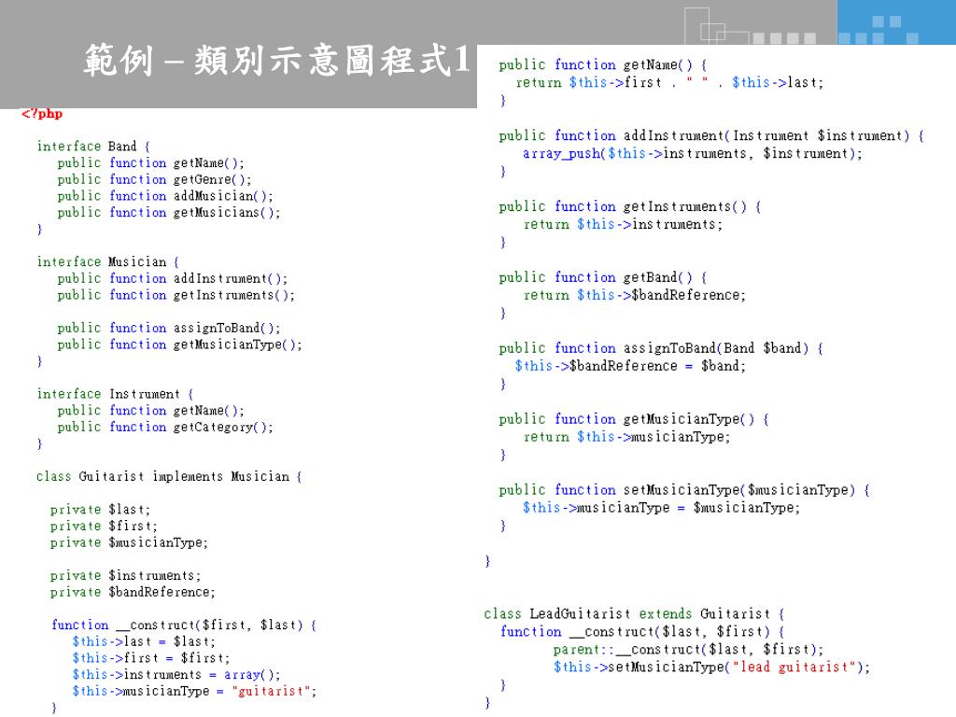Click the slide title "範例 – 類別示意圖程式1"

277,61
